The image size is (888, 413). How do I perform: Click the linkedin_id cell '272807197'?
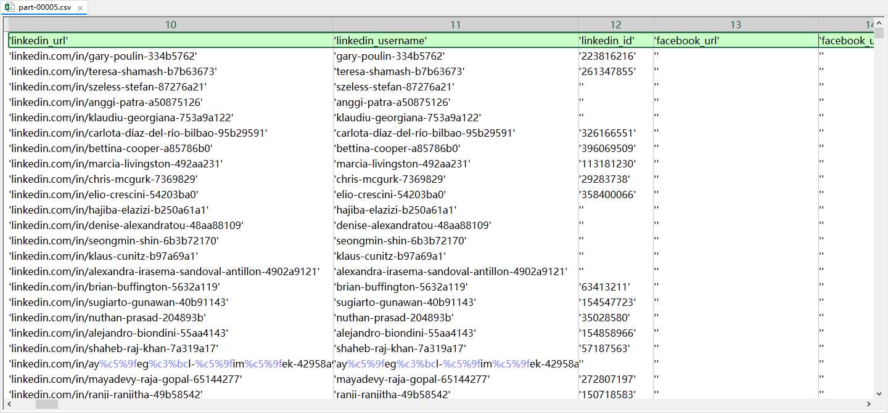[616, 379]
